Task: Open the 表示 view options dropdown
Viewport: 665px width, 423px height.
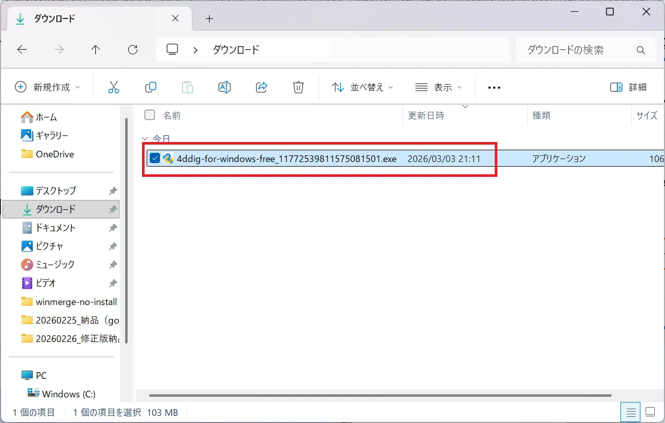Action: pyautogui.click(x=439, y=87)
